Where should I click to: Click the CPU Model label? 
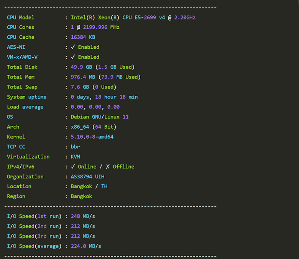pyautogui.click(x=20, y=17)
